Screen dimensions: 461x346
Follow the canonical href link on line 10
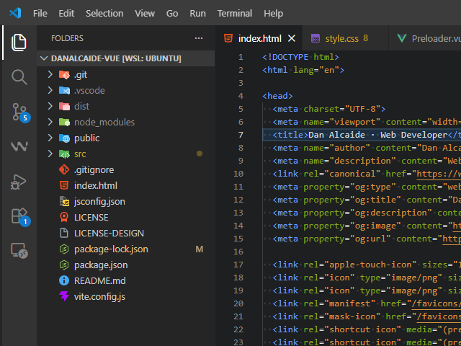coord(439,174)
